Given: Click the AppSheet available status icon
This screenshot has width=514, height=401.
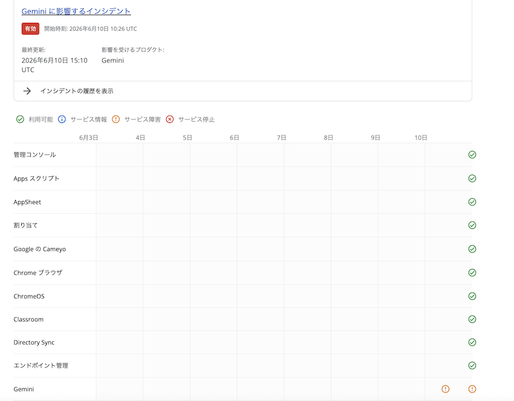Looking at the screenshot, I should [x=472, y=202].
